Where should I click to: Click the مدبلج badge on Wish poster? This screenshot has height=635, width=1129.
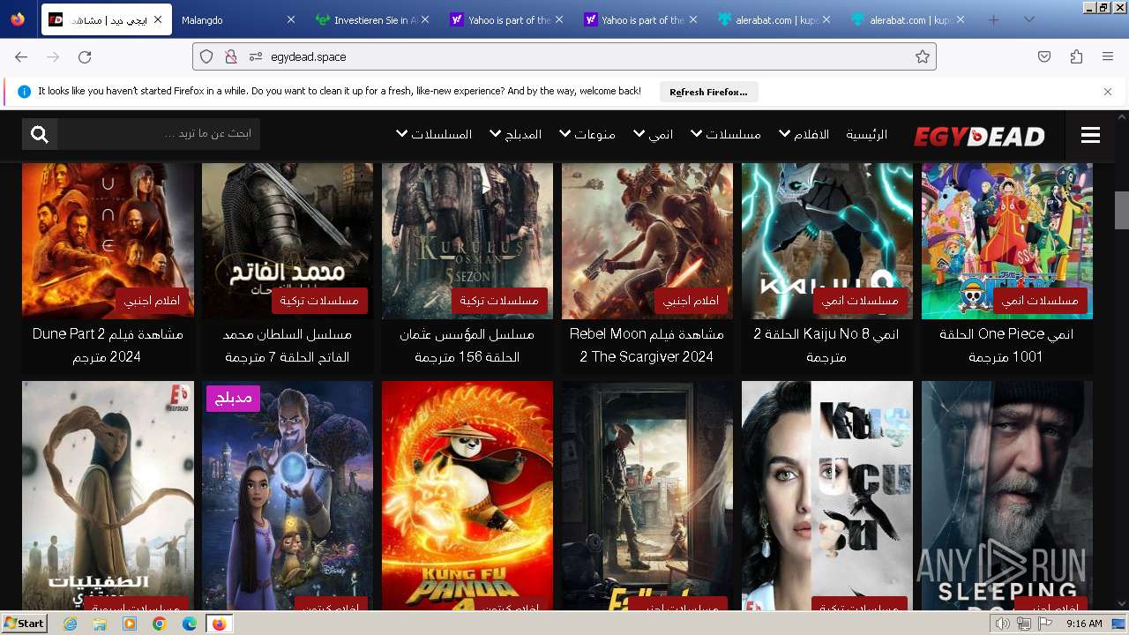pos(232,399)
